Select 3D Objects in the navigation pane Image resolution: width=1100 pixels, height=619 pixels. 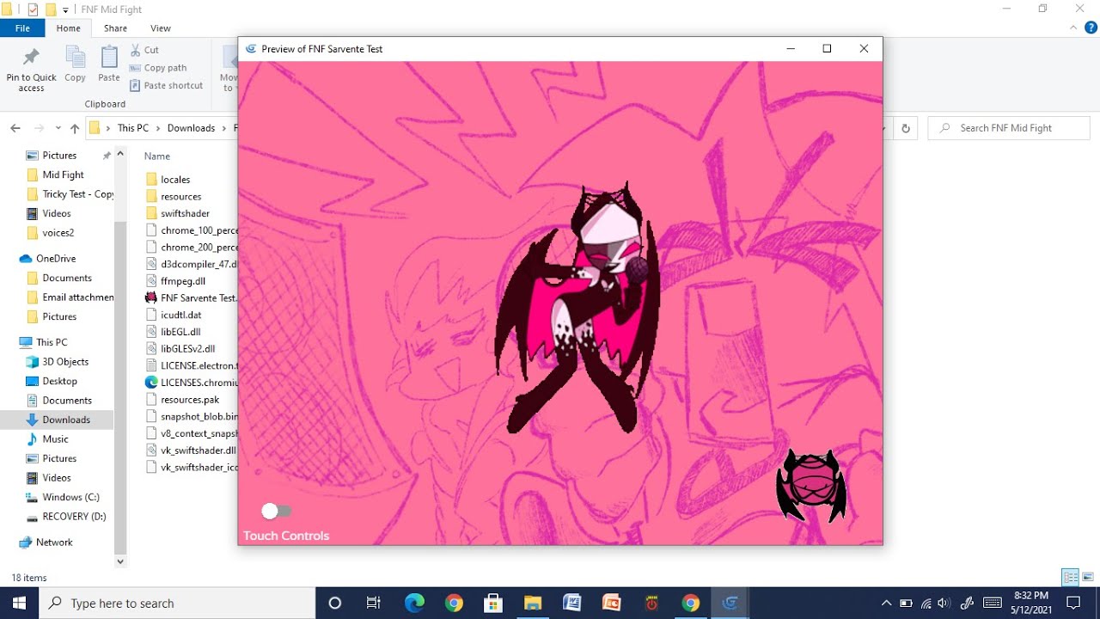pyautogui.click(x=65, y=362)
